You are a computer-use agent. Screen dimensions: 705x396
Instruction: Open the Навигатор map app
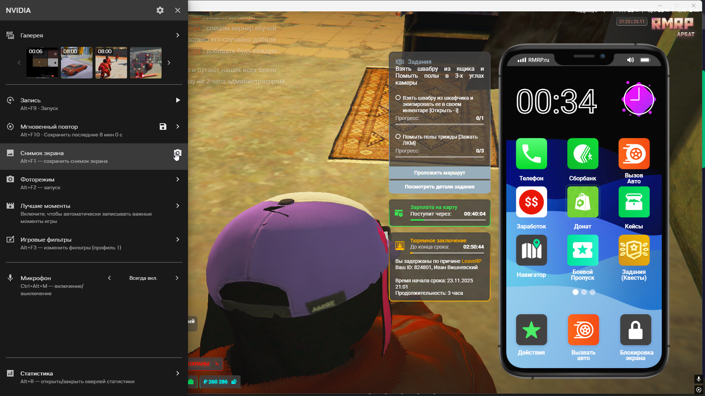point(531,250)
